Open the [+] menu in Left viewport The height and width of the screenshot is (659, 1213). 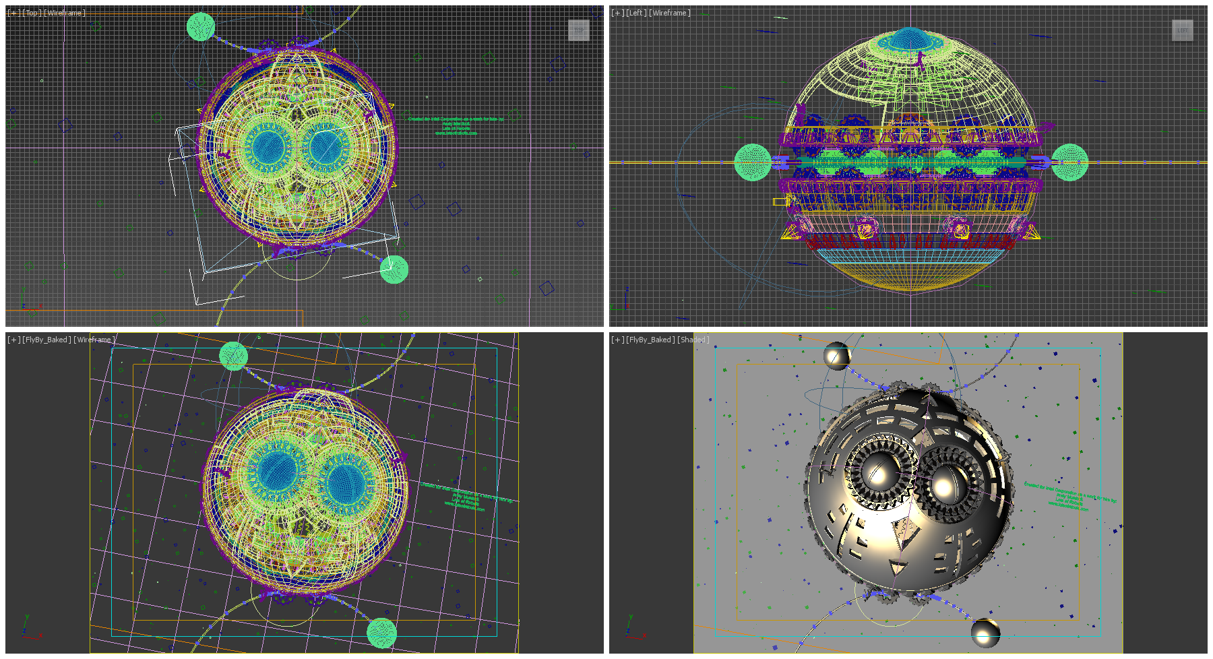(617, 13)
